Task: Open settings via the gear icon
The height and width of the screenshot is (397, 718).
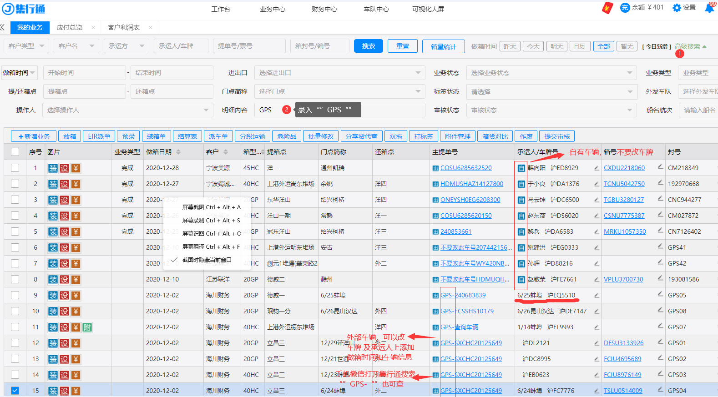Action: 677,8
